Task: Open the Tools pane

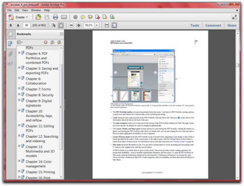Action: (195, 25)
